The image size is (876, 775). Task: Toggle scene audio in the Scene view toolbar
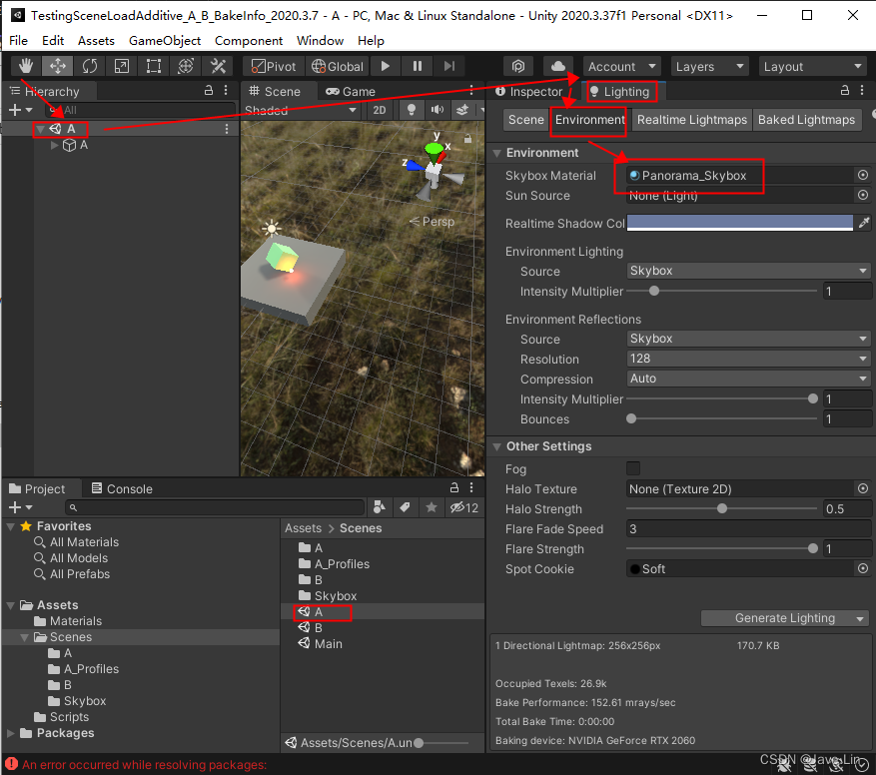pos(437,110)
